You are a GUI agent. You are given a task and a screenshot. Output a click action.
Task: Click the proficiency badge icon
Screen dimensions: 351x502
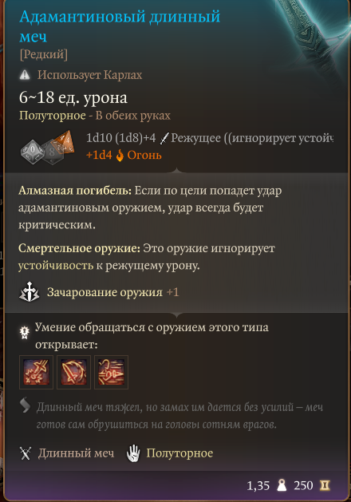(25, 333)
